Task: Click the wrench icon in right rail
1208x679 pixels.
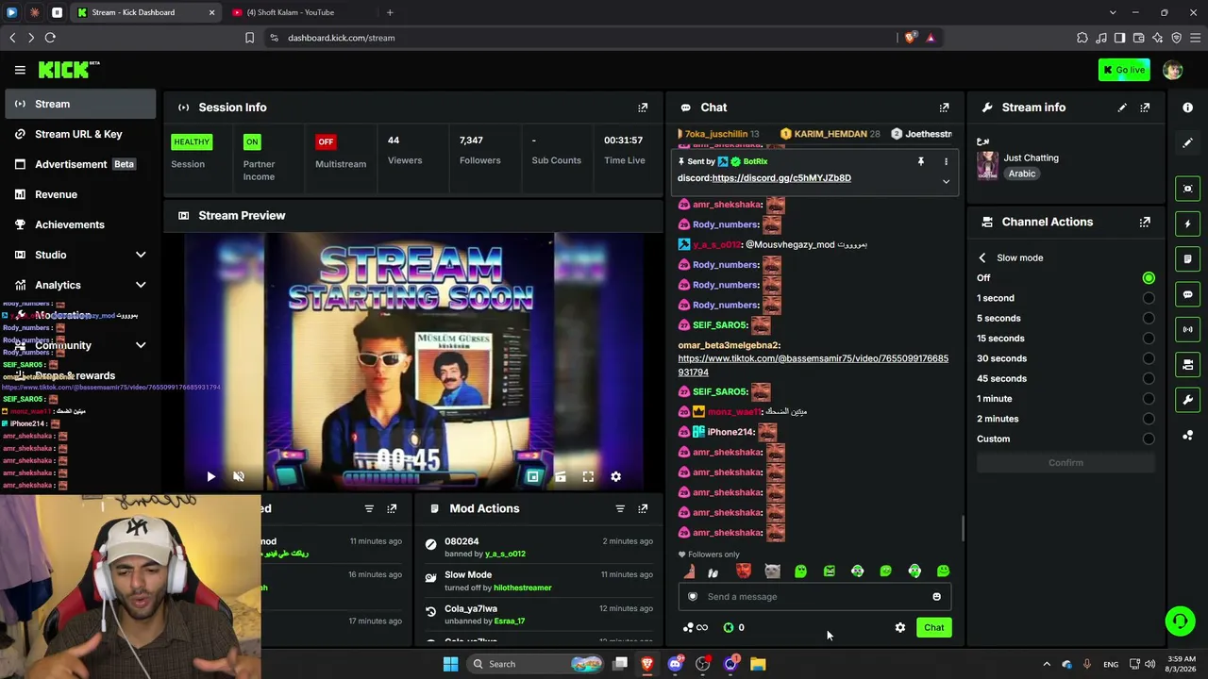Action: pyautogui.click(x=1187, y=400)
